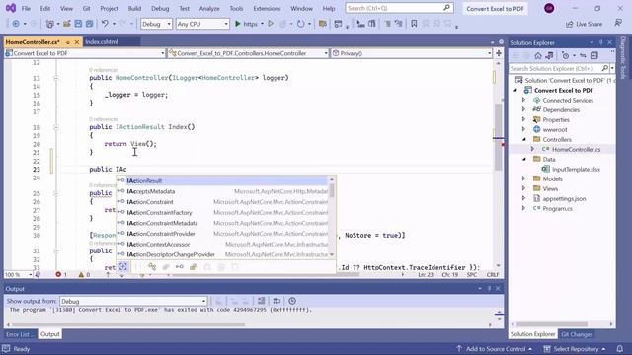Expand the Models folder
Image resolution: width=632 pixels, height=355 pixels.
[523, 178]
